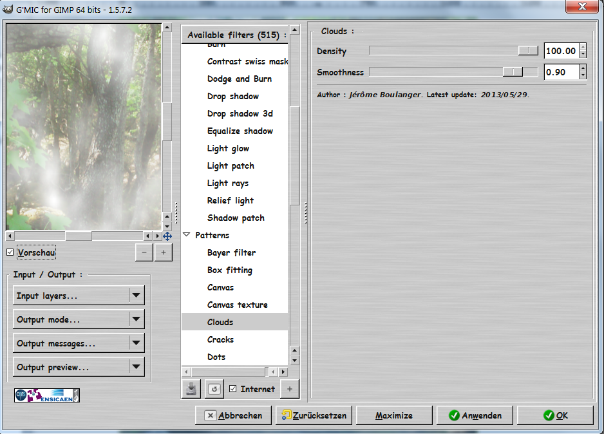Viewport: 604px width, 434px height.
Task: Click the preview horizontal scroll-left arrow
Action: (10, 235)
